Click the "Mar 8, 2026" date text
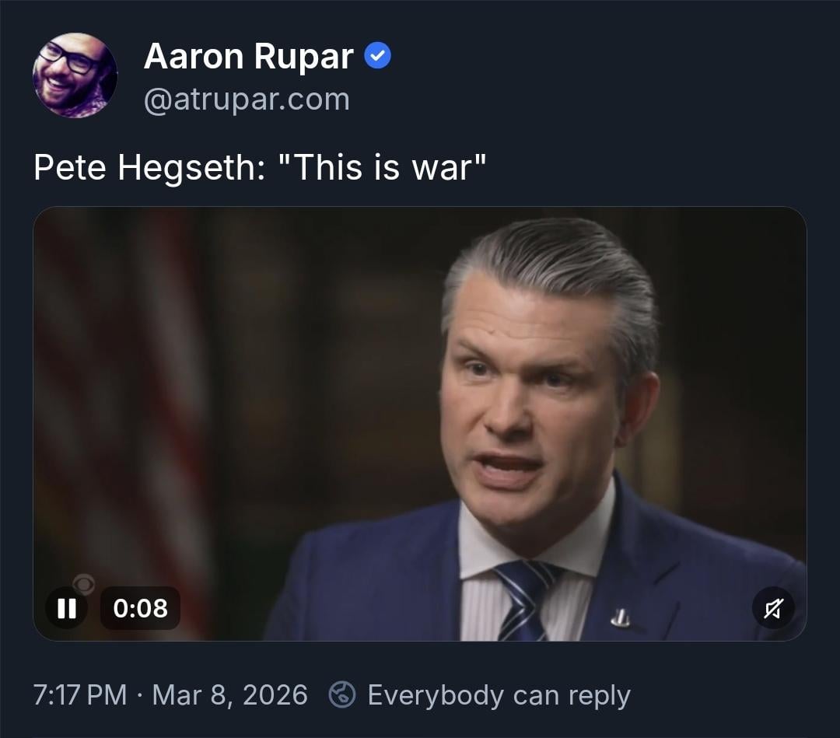 (x=229, y=695)
